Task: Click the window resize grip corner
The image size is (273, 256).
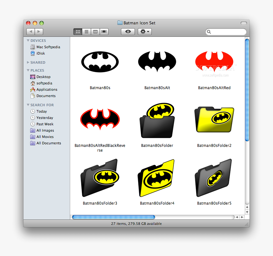Action: coord(247,224)
